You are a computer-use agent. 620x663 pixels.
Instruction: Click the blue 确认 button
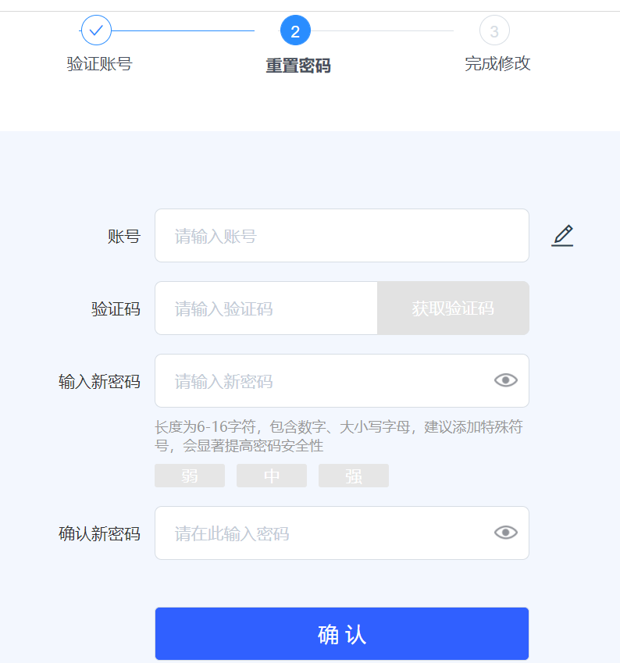[x=342, y=634]
